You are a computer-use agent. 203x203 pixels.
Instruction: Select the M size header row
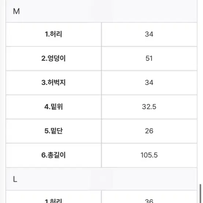coord(101,11)
